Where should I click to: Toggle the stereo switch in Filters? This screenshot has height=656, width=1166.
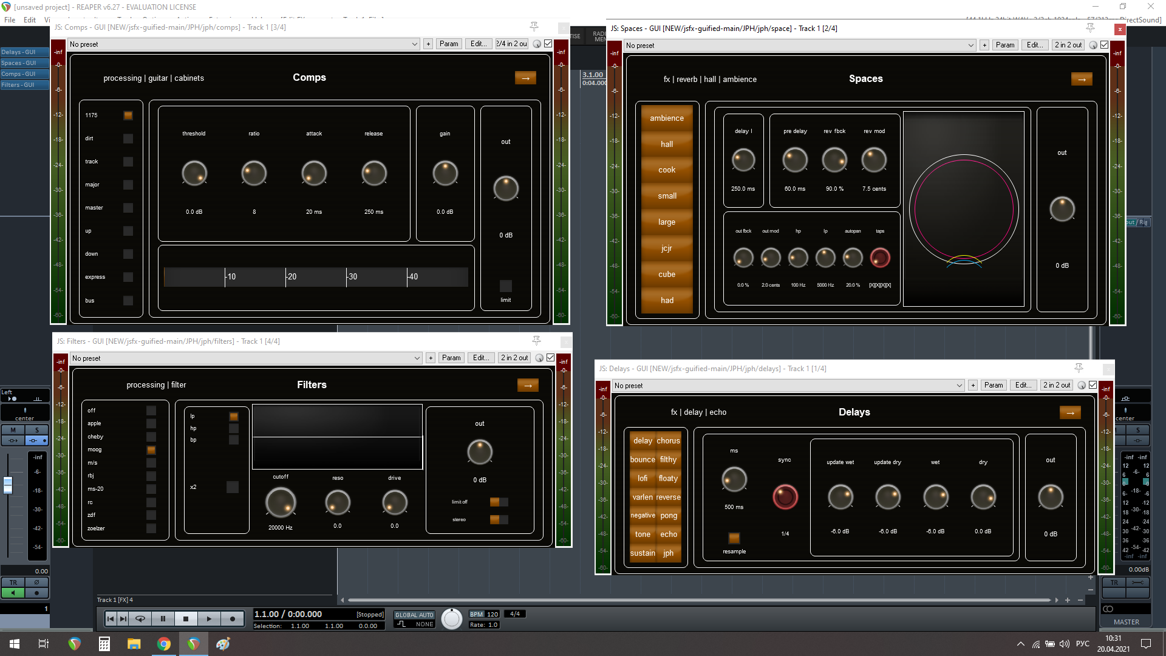499,519
